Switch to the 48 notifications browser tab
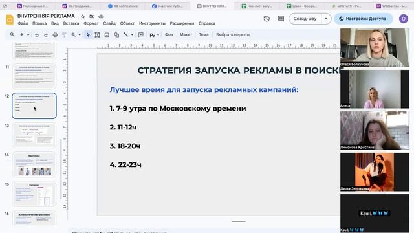Screen dimensions: 414x233 [x=123, y=6]
